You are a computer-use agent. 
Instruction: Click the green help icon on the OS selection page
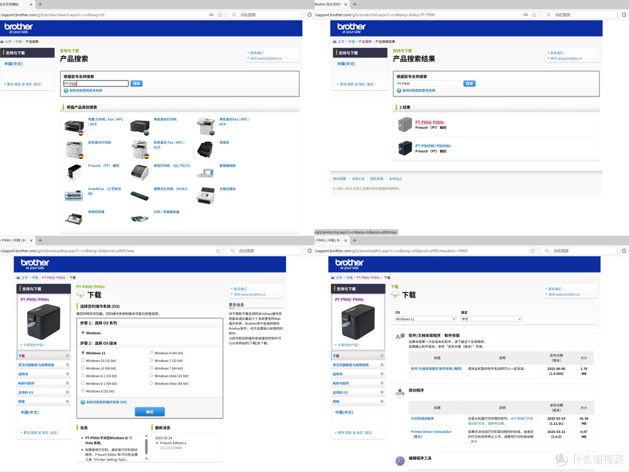tap(83, 402)
